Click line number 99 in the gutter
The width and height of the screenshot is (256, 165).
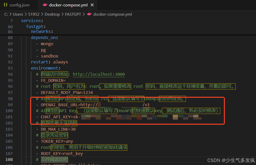pos(10,105)
